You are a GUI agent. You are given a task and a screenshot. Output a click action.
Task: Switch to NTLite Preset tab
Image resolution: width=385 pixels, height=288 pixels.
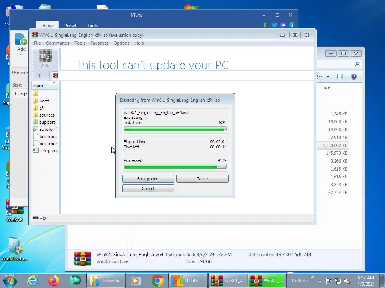click(70, 25)
